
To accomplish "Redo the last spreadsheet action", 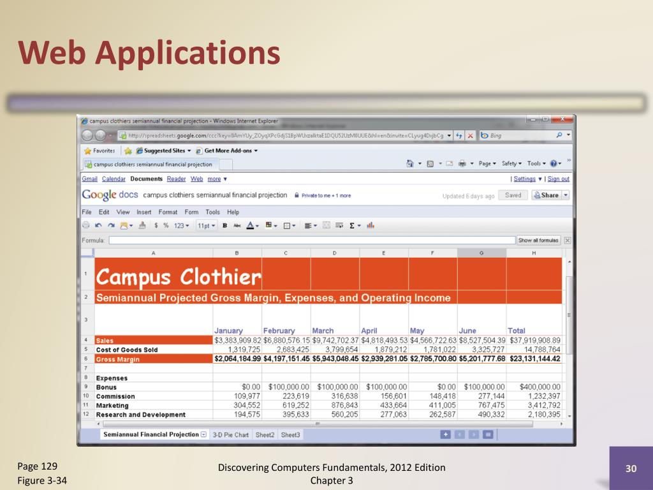I will point(111,225).
